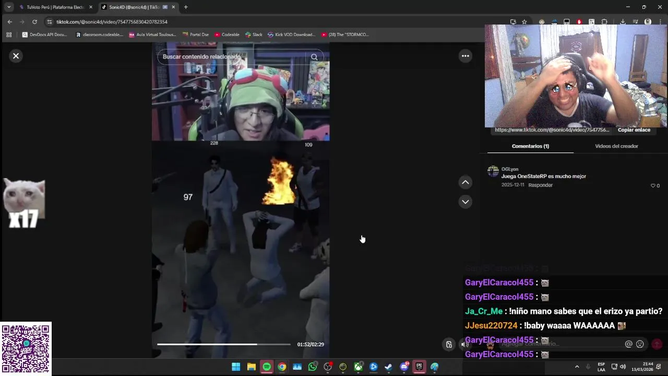Expand the tab search dropdown arrow

coord(8,7)
